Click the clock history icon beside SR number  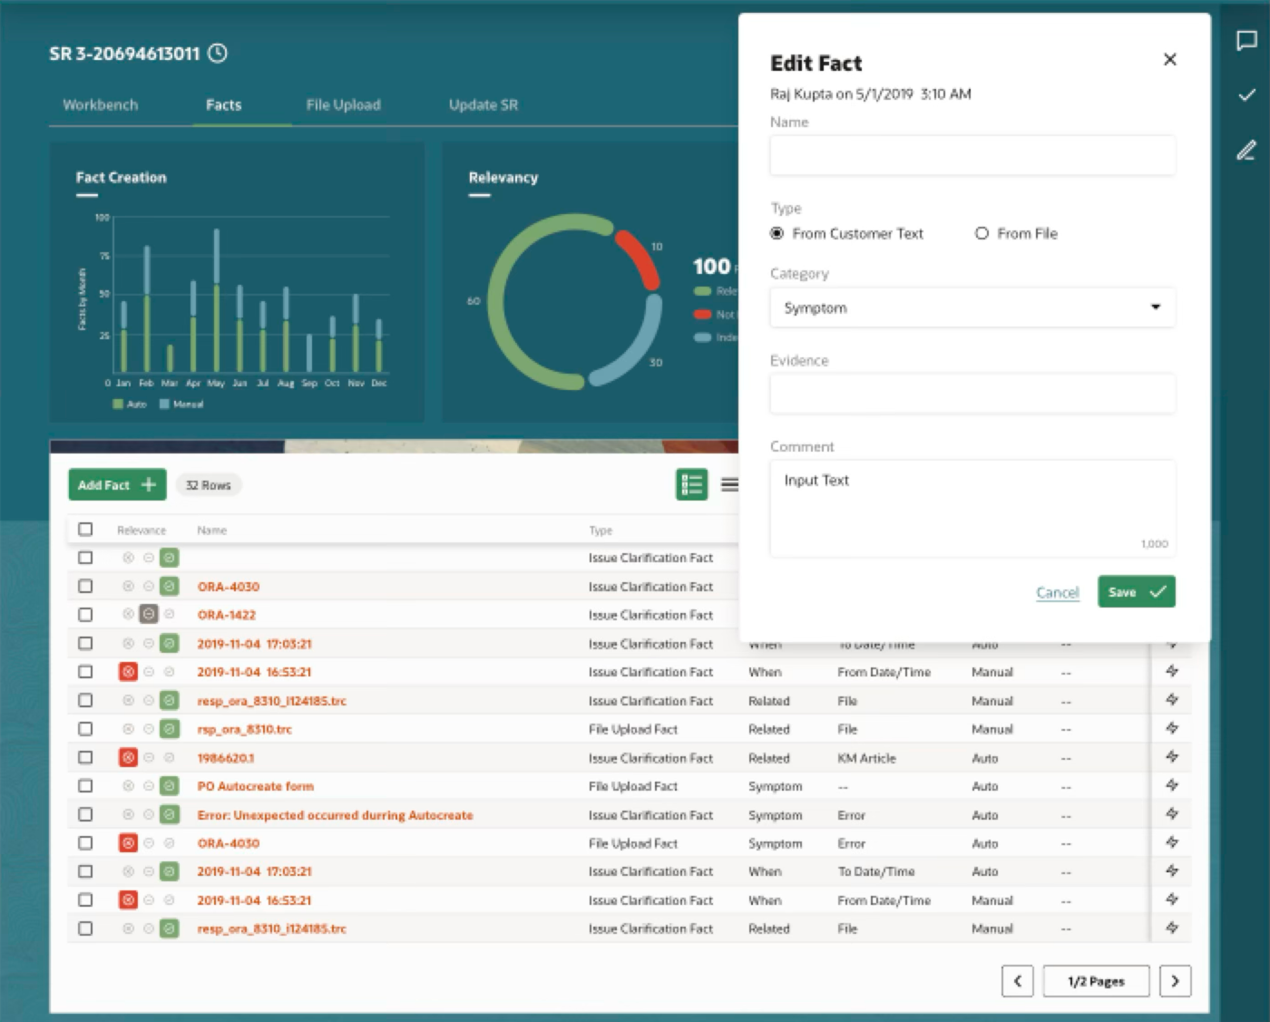point(218,54)
